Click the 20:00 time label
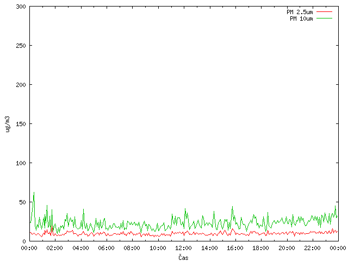 pyautogui.click(x=287, y=248)
